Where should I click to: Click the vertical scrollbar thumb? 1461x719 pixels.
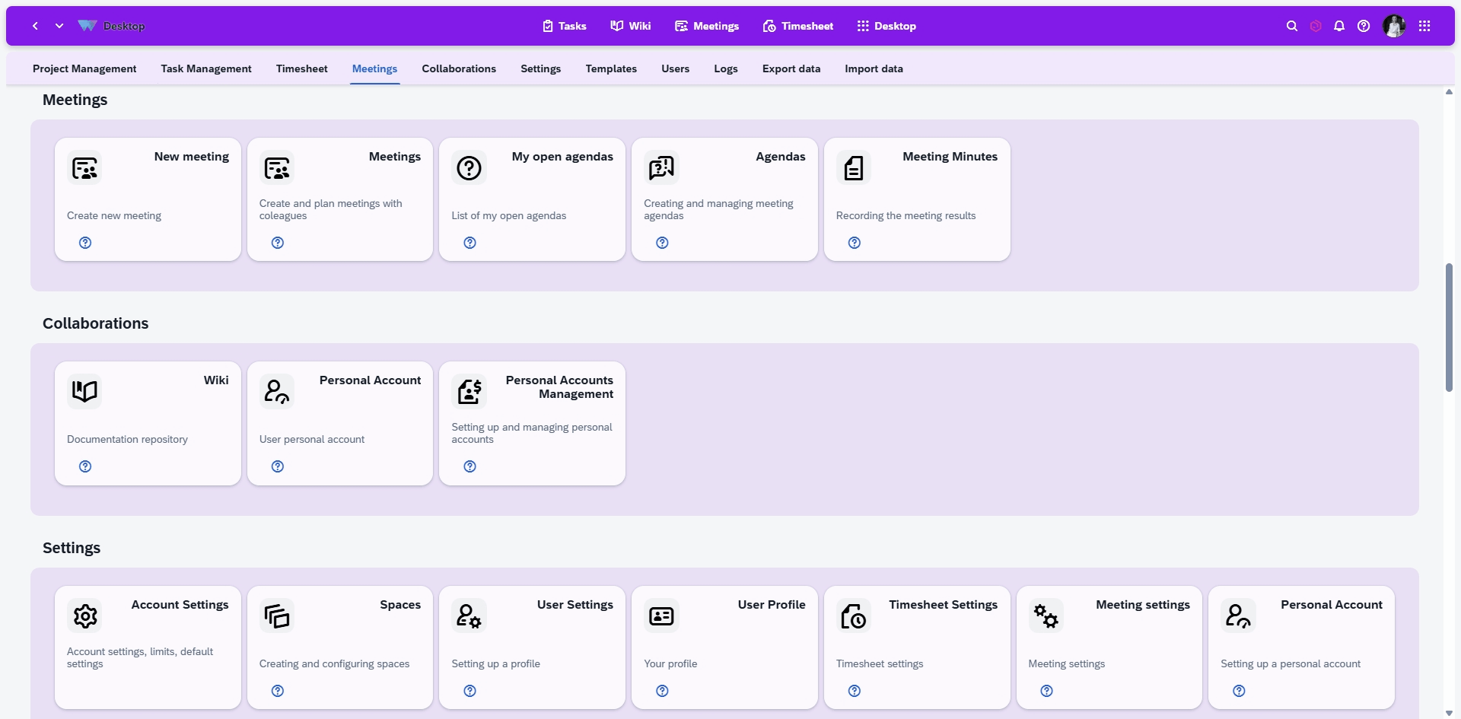coord(1449,327)
